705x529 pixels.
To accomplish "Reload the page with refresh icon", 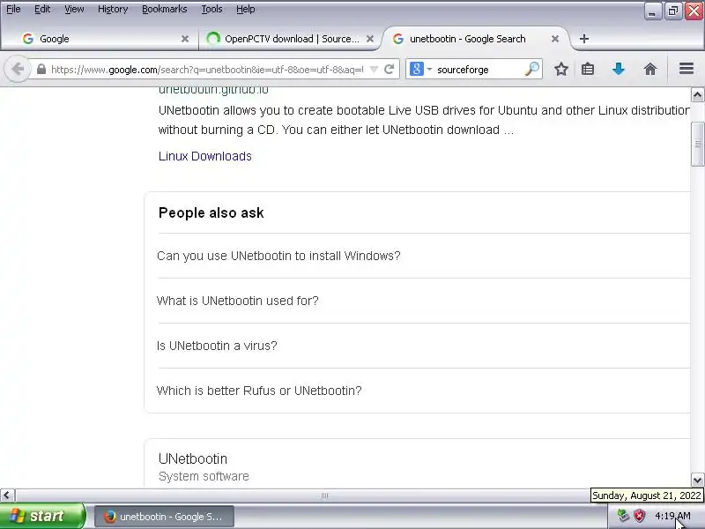I will tap(390, 70).
